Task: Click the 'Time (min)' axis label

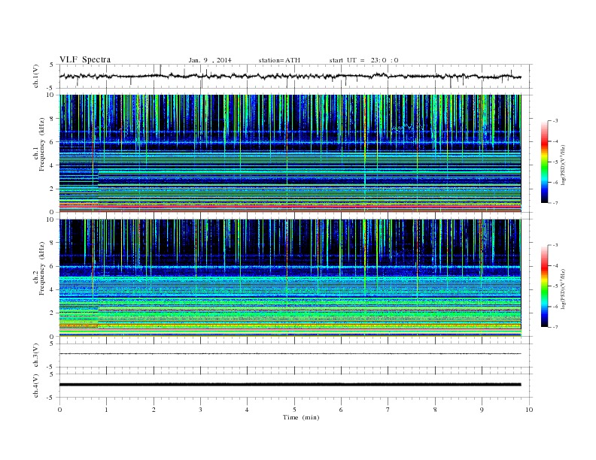Action: (x=301, y=417)
